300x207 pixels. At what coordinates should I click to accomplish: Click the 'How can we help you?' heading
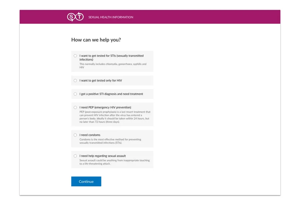coord(96,40)
